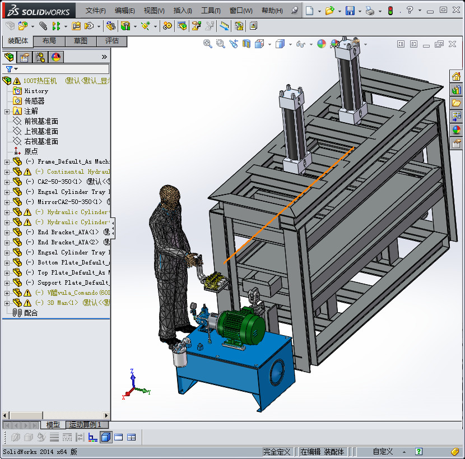This screenshot has height=459, width=465.
Task: Expand the End Bracket_AYA<1> node
Action: point(7,233)
